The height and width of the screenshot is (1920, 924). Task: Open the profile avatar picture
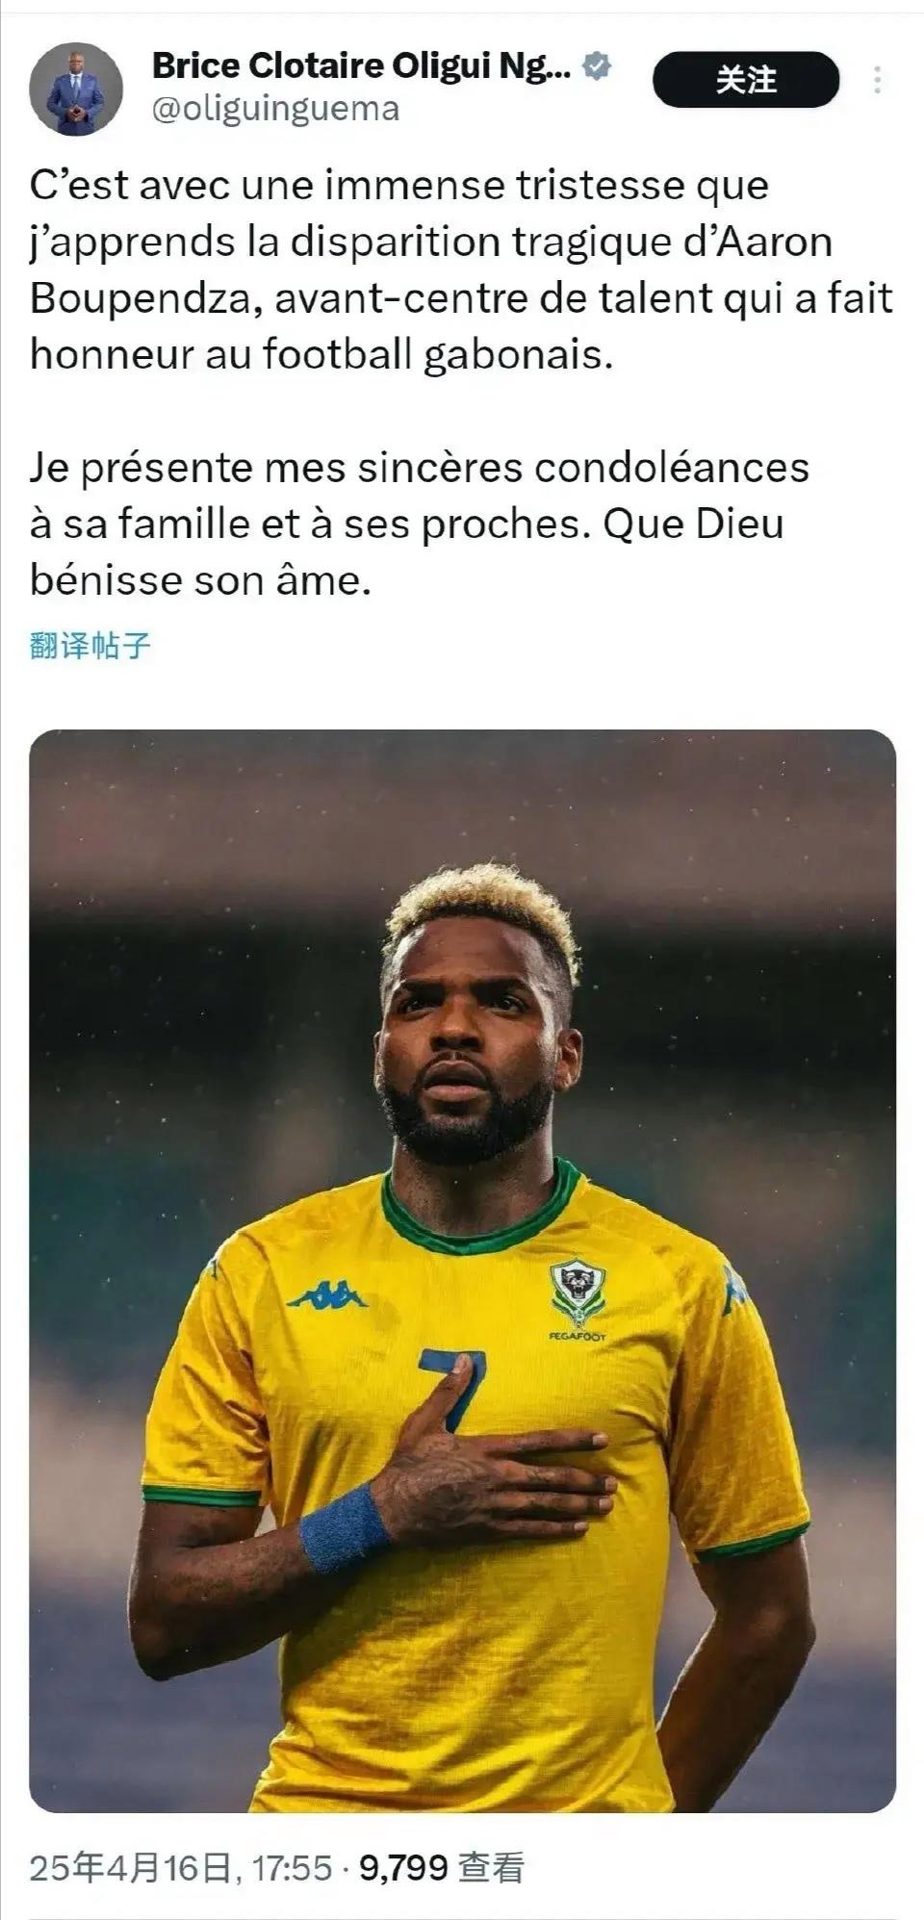point(76,89)
